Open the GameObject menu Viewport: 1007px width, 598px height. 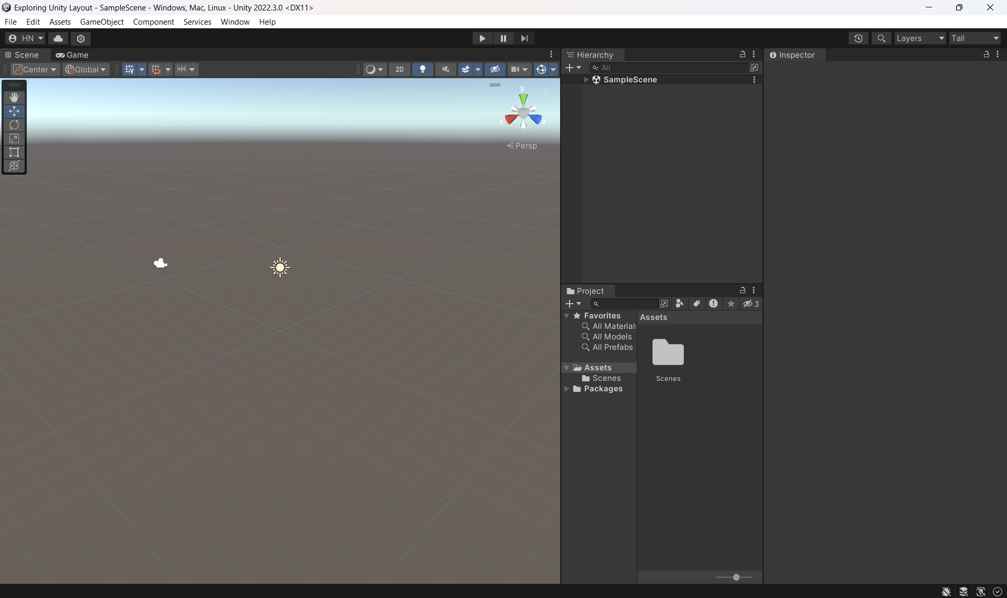pyautogui.click(x=102, y=22)
